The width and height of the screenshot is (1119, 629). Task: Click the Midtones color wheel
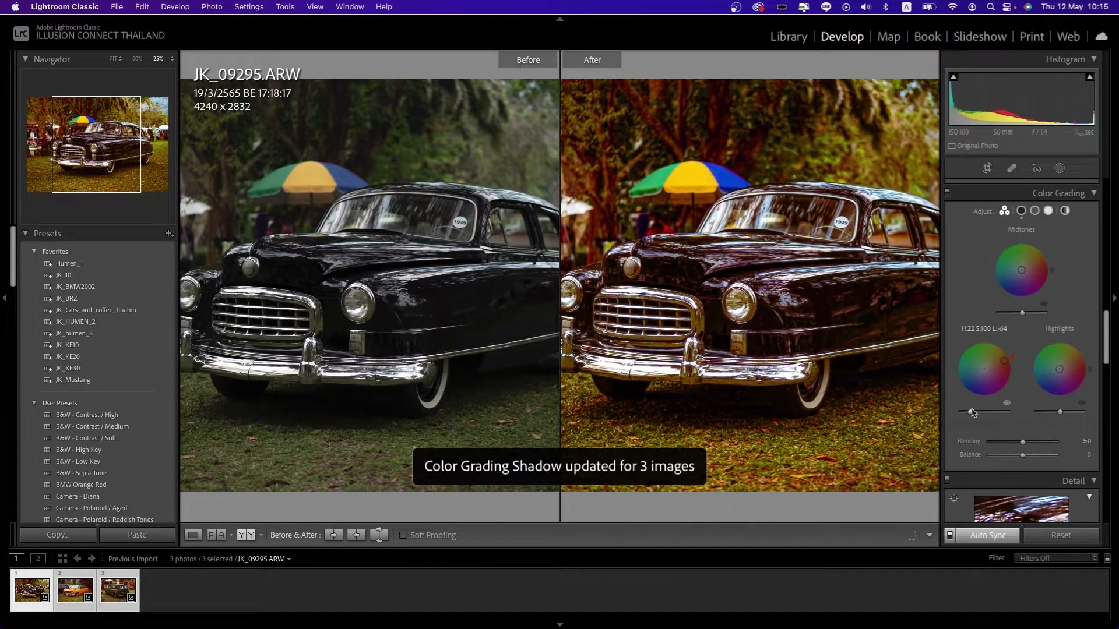coord(1022,270)
